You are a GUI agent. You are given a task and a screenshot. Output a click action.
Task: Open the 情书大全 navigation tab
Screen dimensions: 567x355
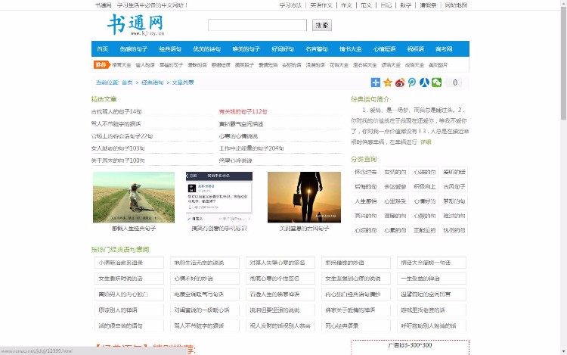pos(350,49)
